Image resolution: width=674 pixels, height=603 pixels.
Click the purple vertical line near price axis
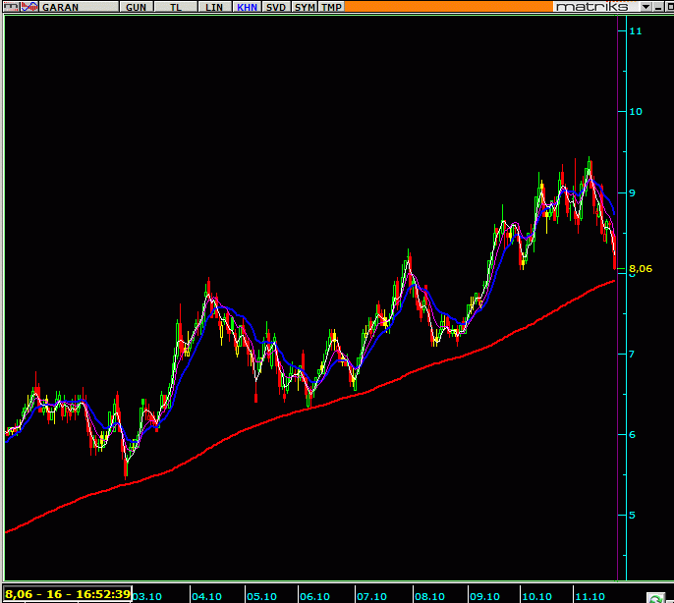coord(618,393)
